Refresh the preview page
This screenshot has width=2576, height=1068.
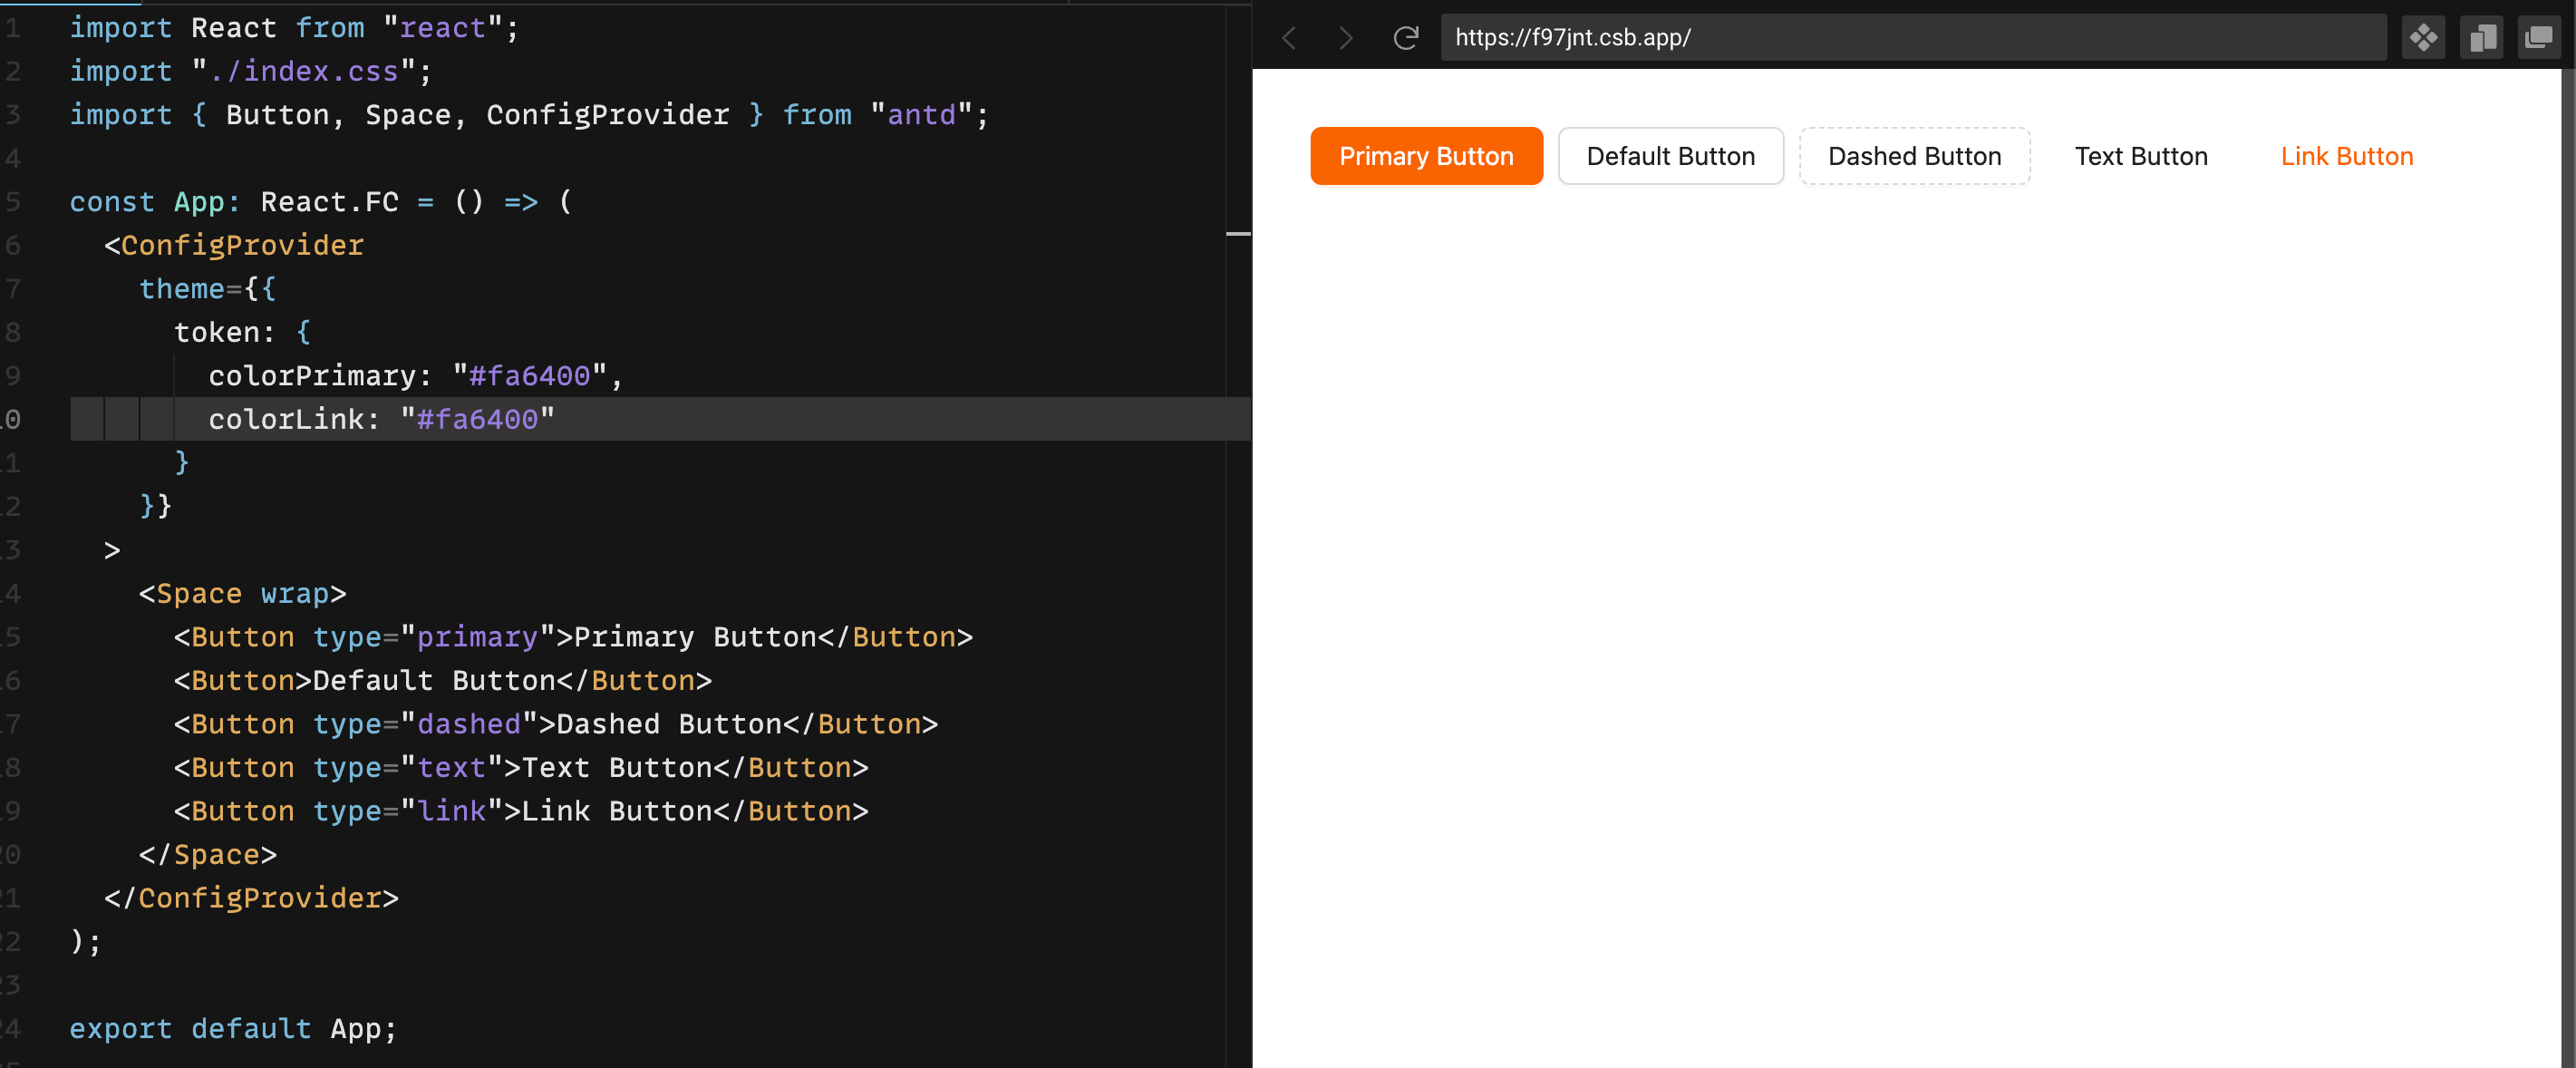click(1406, 37)
